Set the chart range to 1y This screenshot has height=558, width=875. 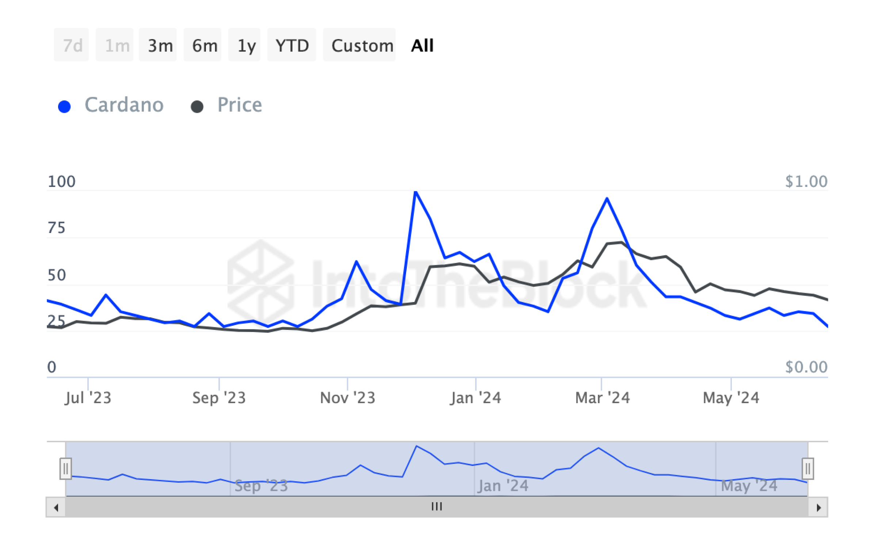(244, 45)
